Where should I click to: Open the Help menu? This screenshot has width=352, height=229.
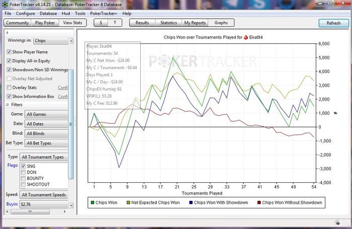(127, 14)
